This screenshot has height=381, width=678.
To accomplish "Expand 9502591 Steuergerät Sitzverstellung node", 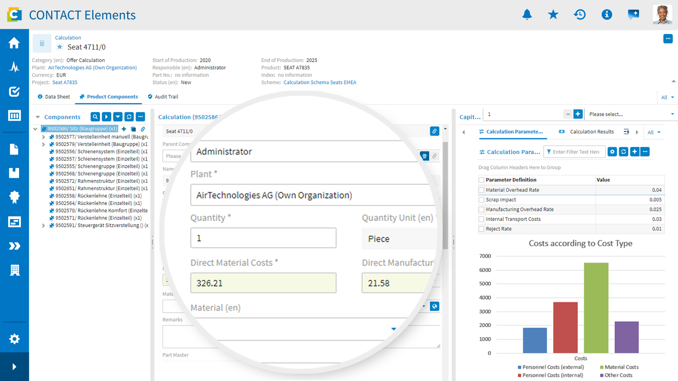I will tap(43, 225).
